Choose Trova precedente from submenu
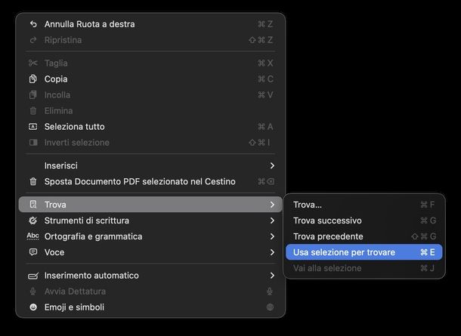Viewport: 461px width, 336px height. click(328, 236)
